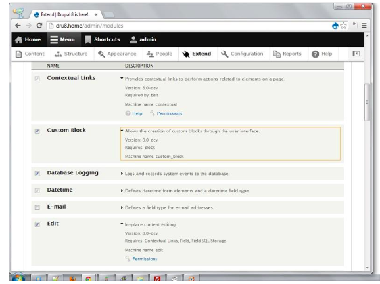This screenshot has height=284, width=380.
Task: Open the Reports admin menu item
Action: point(287,54)
